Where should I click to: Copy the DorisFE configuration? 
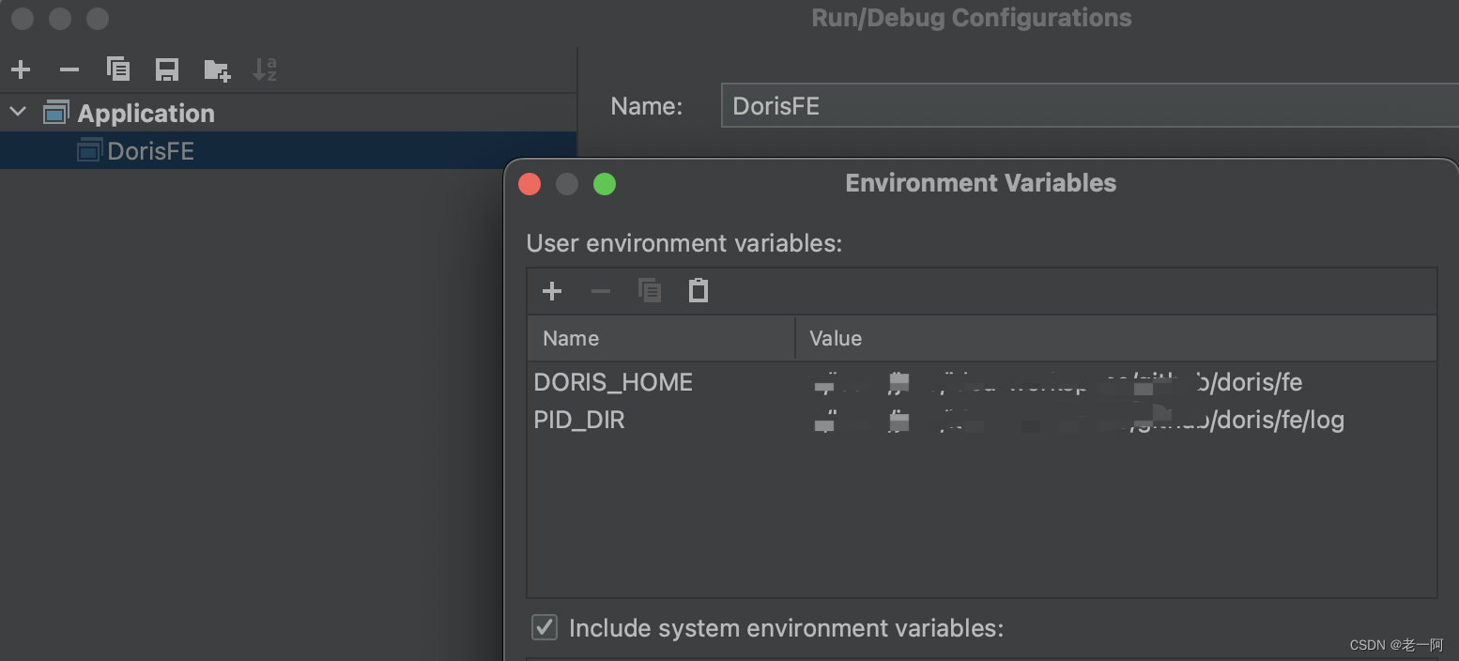118,69
